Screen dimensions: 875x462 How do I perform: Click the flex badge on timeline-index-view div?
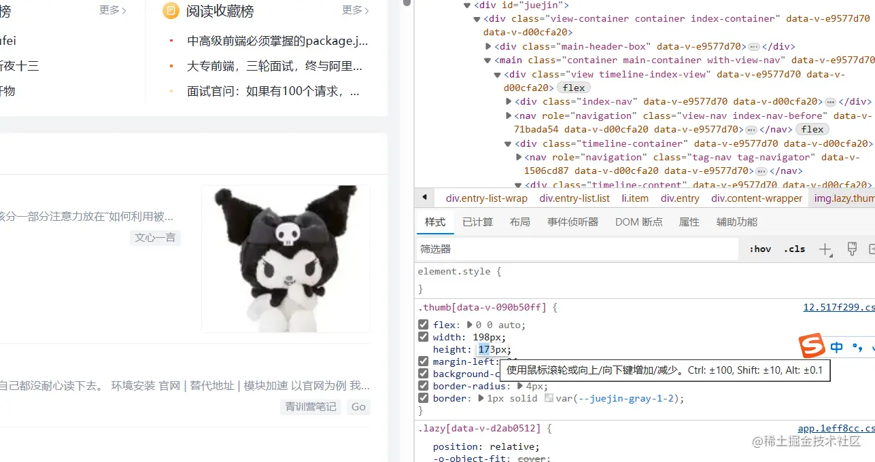click(574, 88)
